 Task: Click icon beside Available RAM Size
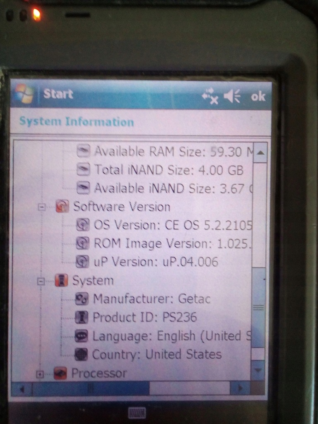[83, 151]
